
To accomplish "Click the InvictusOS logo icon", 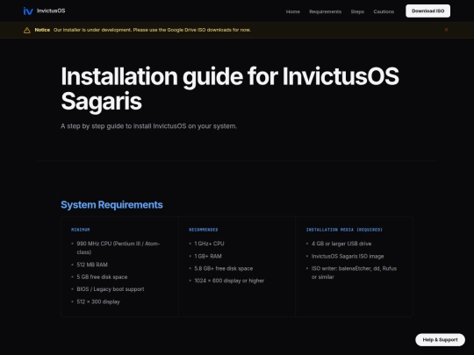I will pos(28,11).
